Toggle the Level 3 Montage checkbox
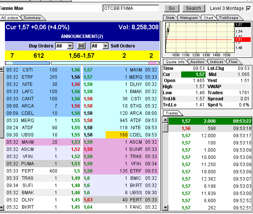The width and height of the screenshot is (253, 214). tap(249, 8)
